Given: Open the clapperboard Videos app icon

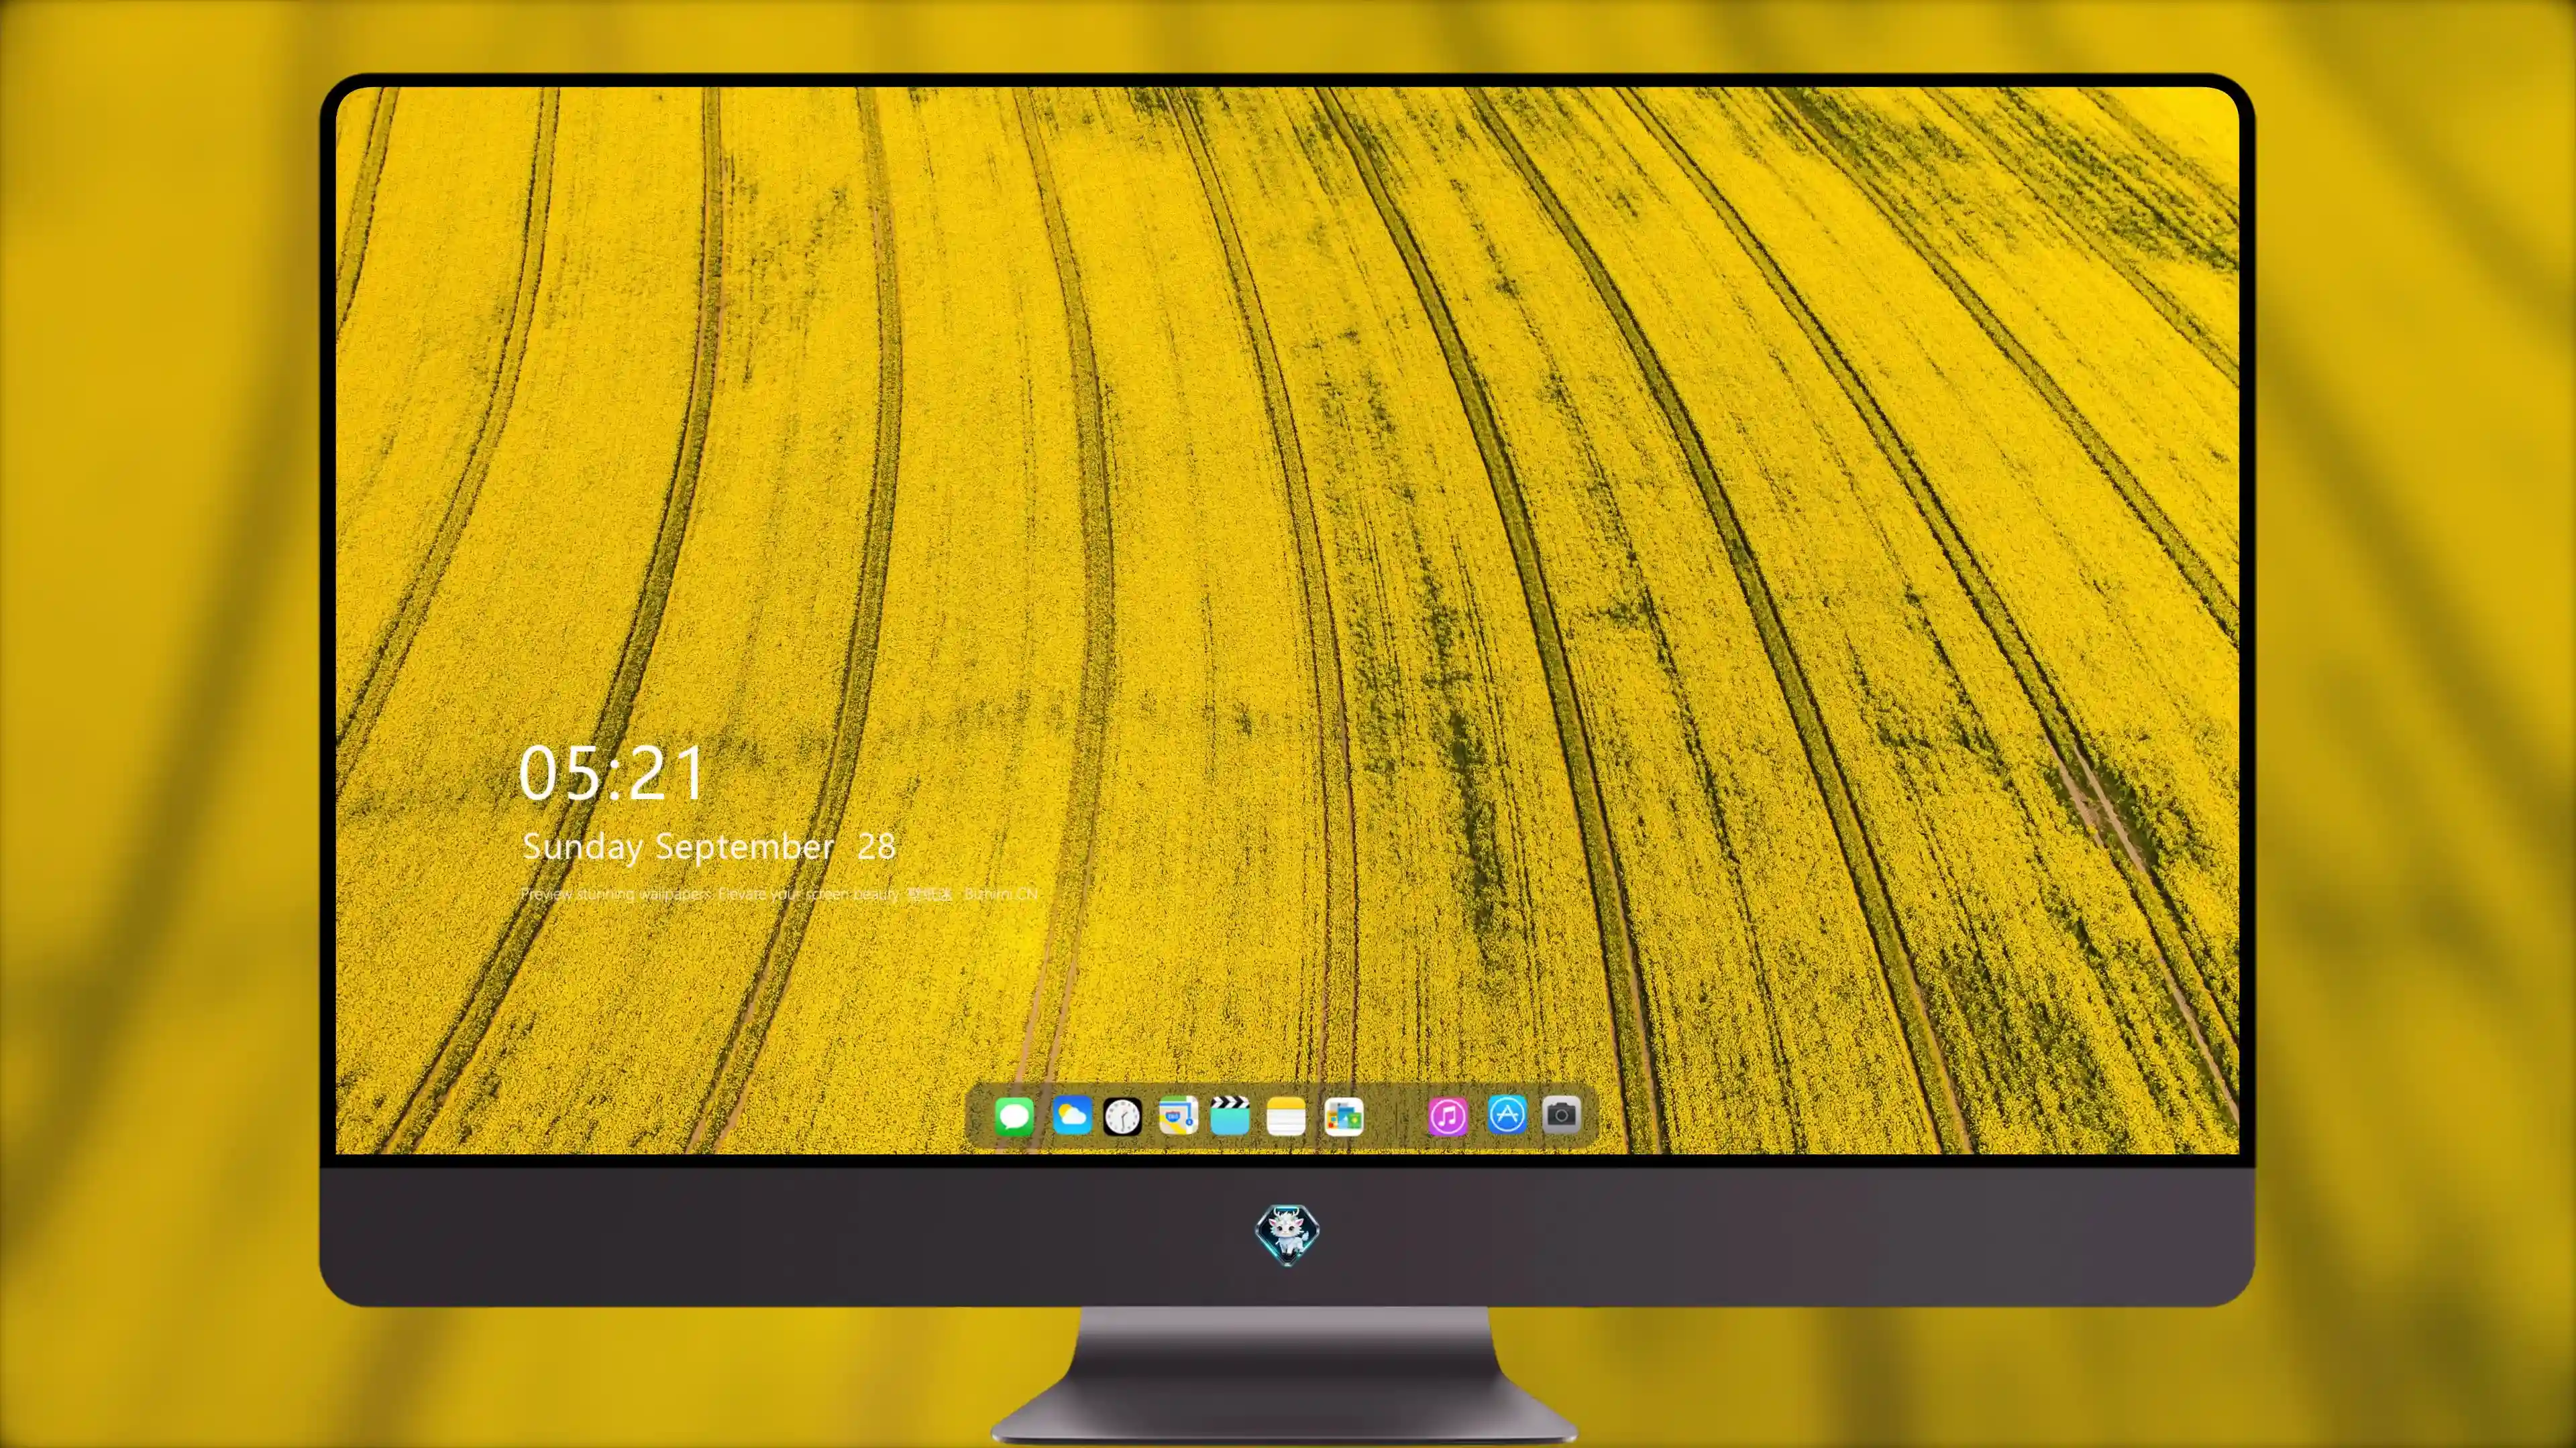Looking at the screenshot, I should point(1230,1115).
